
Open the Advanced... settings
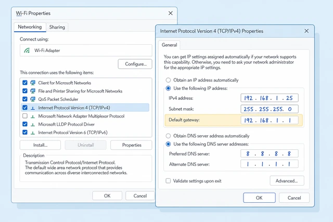287,181
